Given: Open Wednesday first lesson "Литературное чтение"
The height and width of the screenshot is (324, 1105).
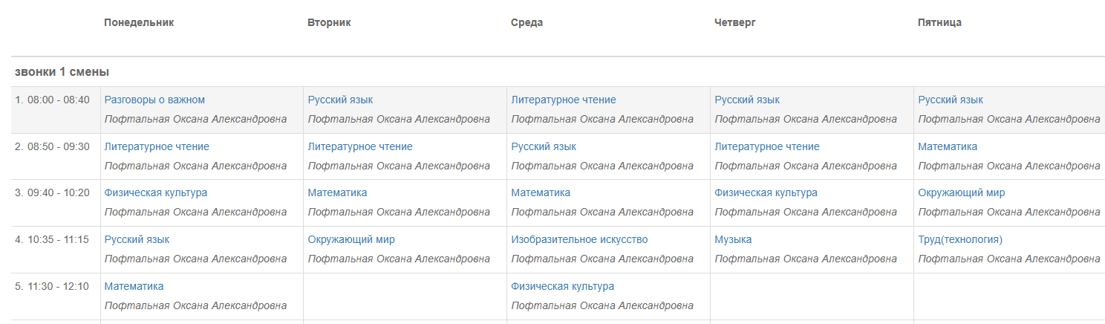Looking at the screenshot, I should click(x=564, y=100).
